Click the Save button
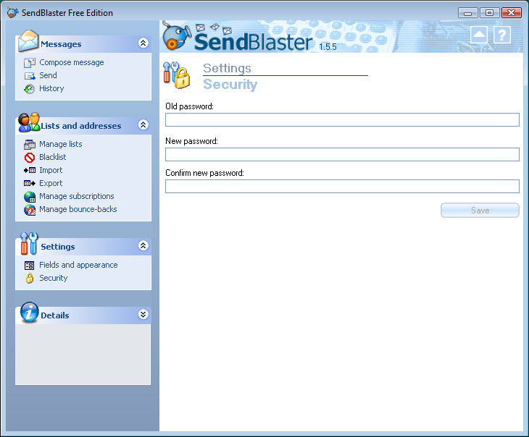This screenshot has width=529, height=437. click(x=480, y=211)
